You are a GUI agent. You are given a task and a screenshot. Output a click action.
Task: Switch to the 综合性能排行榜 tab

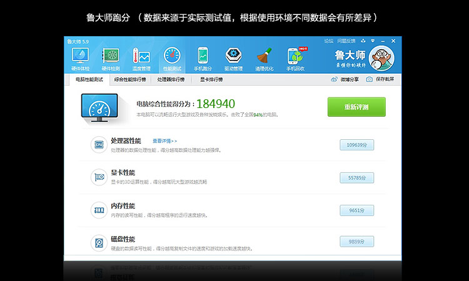(x=130, y=79)
